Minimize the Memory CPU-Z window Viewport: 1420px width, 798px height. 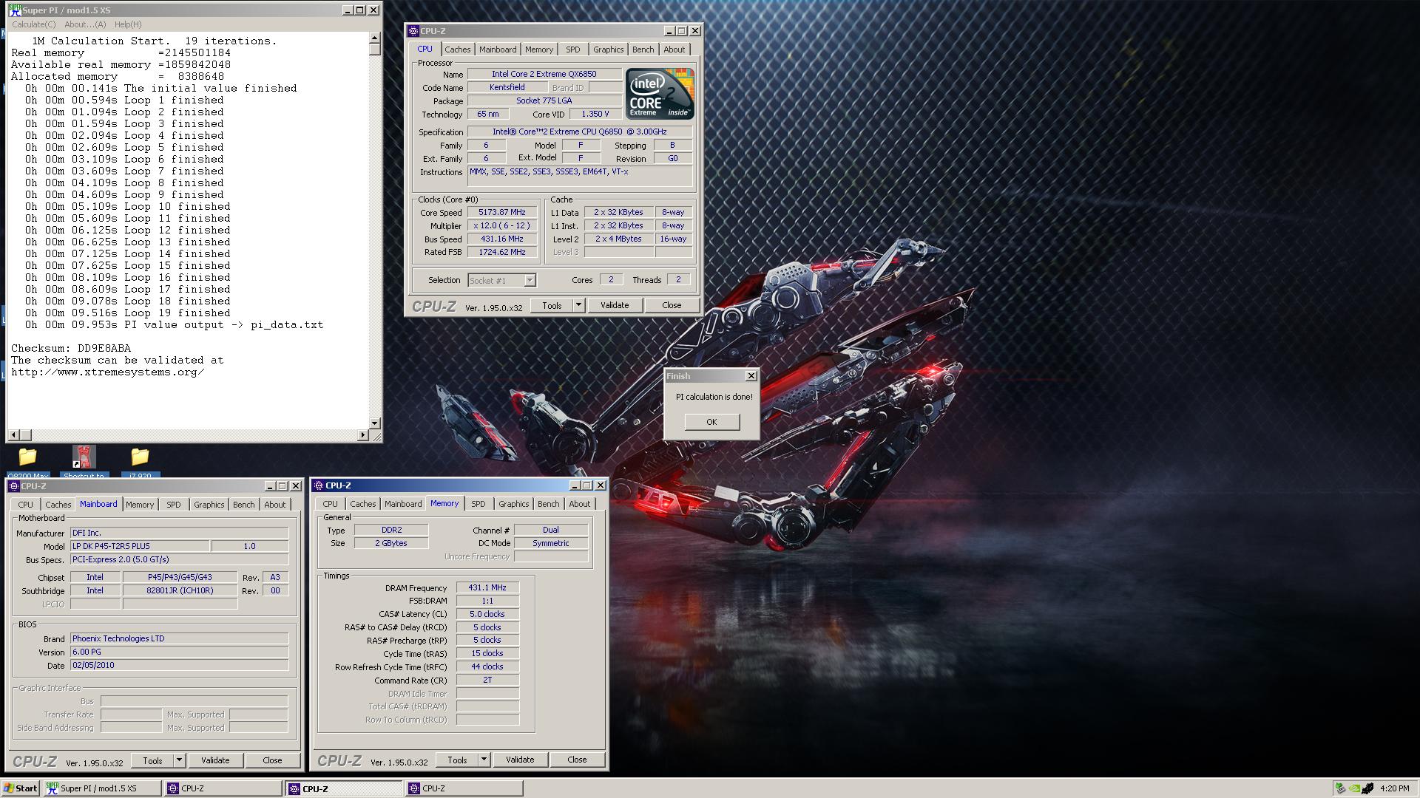coord(574,485)
